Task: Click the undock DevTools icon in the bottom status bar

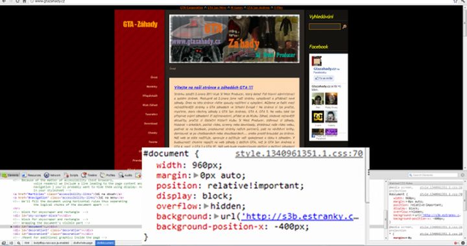Action: (x=4, y=243)
